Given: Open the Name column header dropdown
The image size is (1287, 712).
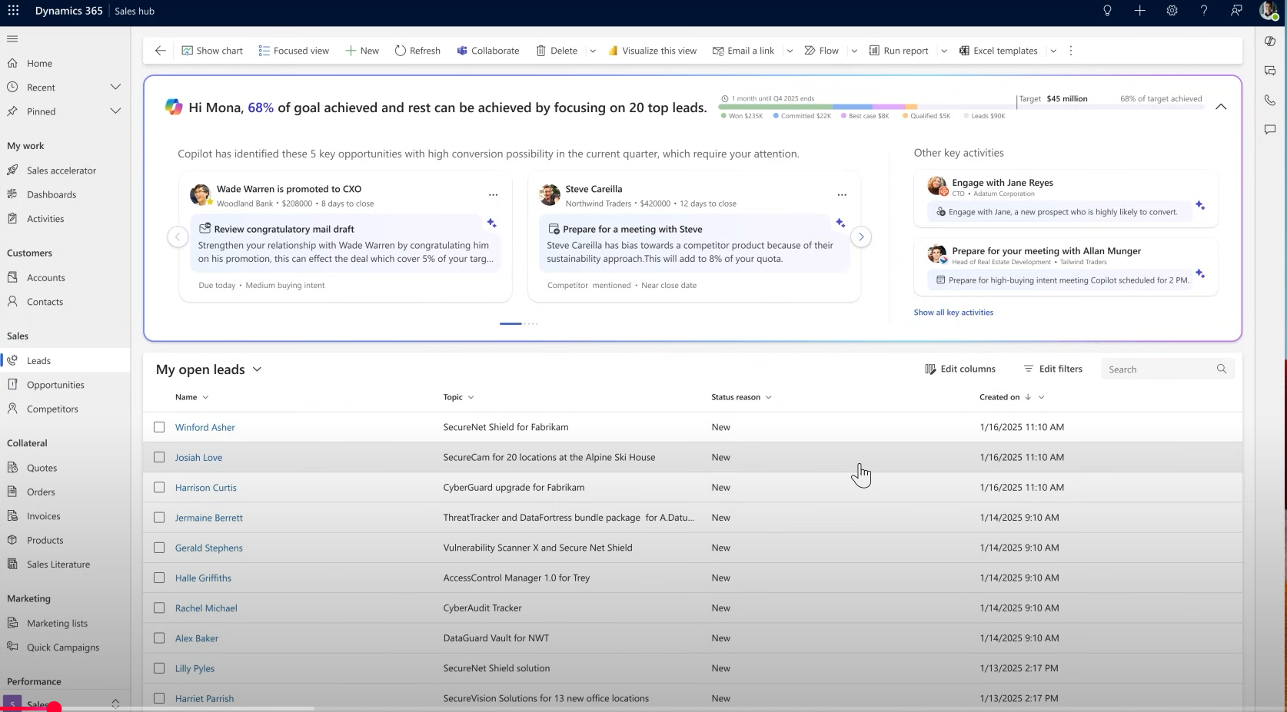Looking at the screenshot, I should pos(205,397).
